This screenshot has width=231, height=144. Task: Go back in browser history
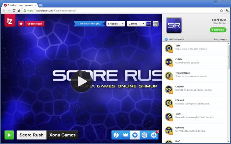pyautogui.click(x=4, y=10)
